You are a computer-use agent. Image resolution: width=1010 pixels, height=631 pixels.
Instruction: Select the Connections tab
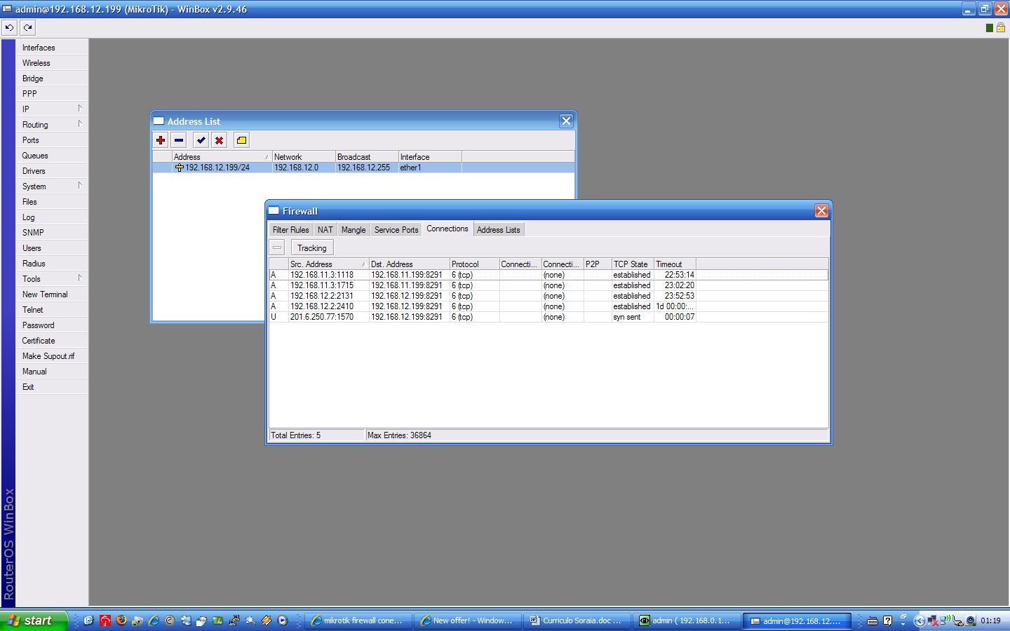(x=447, y=229)
